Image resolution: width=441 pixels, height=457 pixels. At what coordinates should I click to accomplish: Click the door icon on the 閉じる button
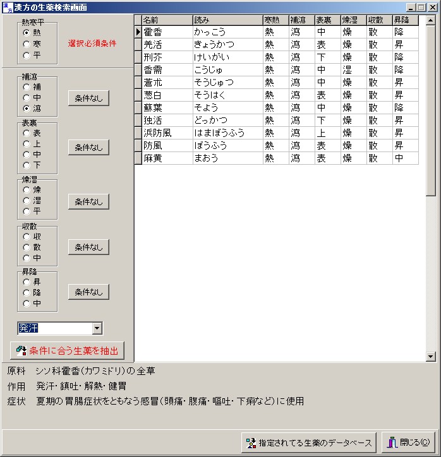(392, 442)
